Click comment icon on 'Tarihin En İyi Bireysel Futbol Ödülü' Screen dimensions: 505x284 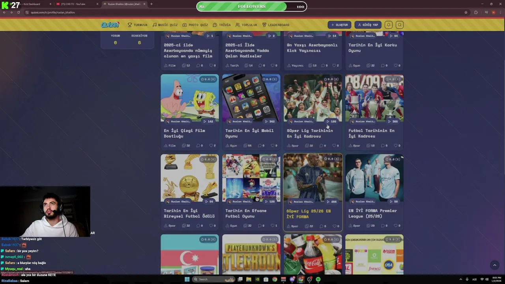pyautogui.click(x=199, y=226)
